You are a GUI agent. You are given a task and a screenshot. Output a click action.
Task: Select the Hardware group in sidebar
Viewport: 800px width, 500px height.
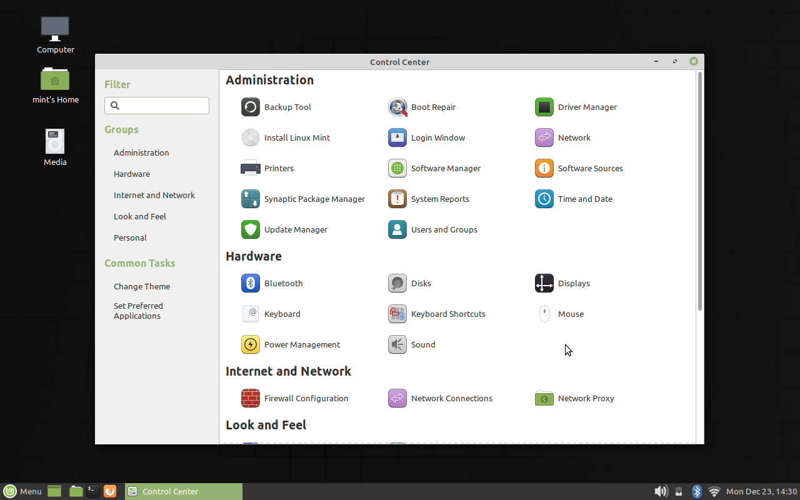click(x=132, y=174)
